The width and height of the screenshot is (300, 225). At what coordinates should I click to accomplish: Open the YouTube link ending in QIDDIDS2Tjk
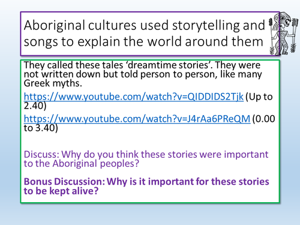(x=134, y=97)
